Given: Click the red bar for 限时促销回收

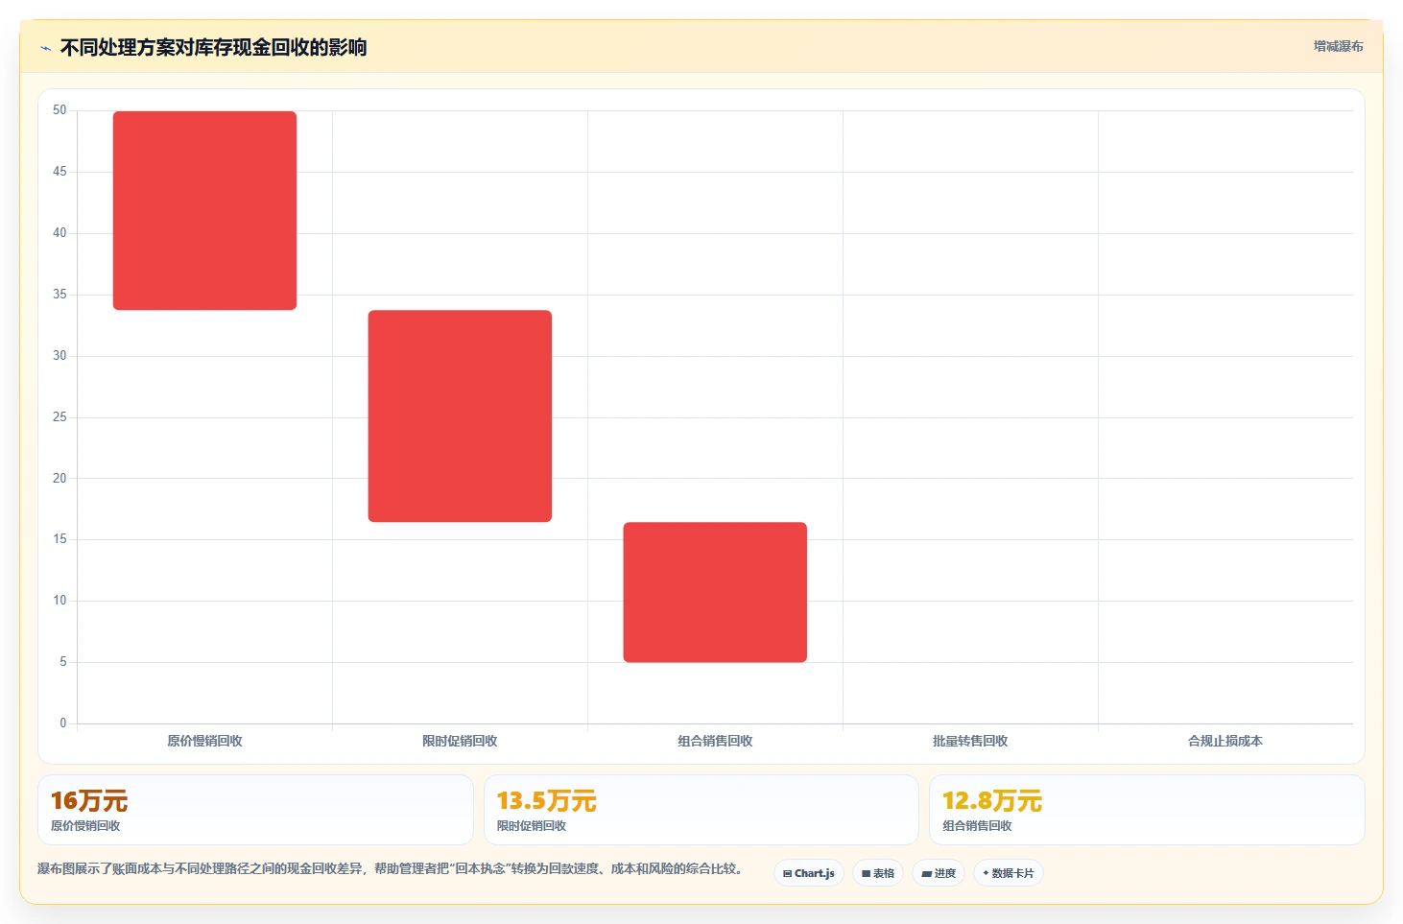Looking at the screenshot, I should point(460,415).
